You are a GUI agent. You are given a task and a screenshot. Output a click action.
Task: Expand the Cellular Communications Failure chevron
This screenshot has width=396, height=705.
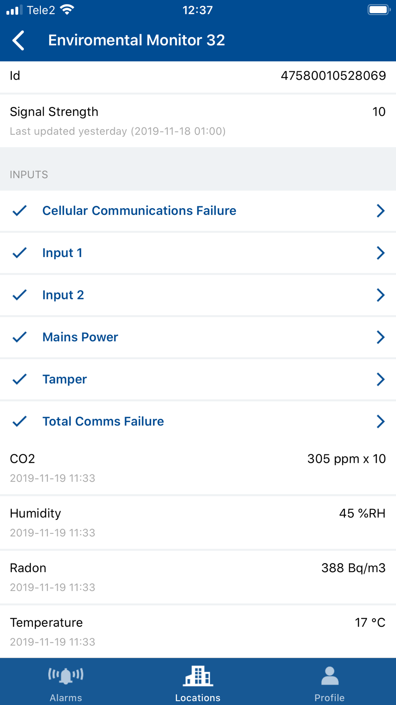tap(380, 211)
